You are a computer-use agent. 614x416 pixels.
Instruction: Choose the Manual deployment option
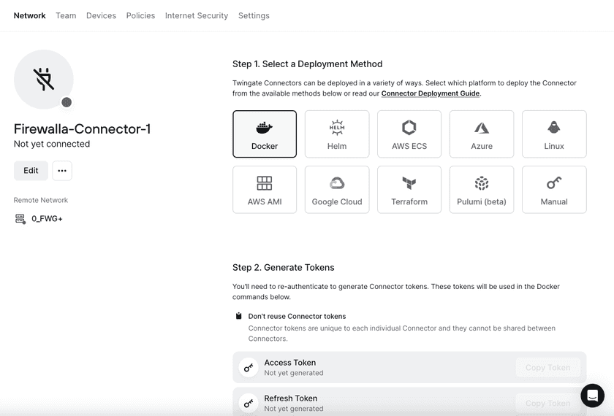554,190
